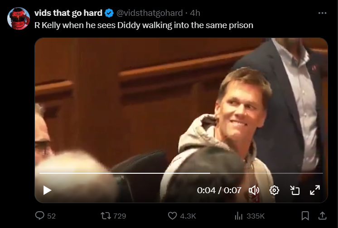Viewport: 338px width, 228px height.
Task: Repost the tweet with 729 reposts
Action: click(x=105, y=216)
